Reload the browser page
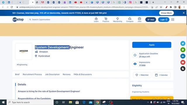The width and height of the screenshot is (187, 105). [12, 7]
